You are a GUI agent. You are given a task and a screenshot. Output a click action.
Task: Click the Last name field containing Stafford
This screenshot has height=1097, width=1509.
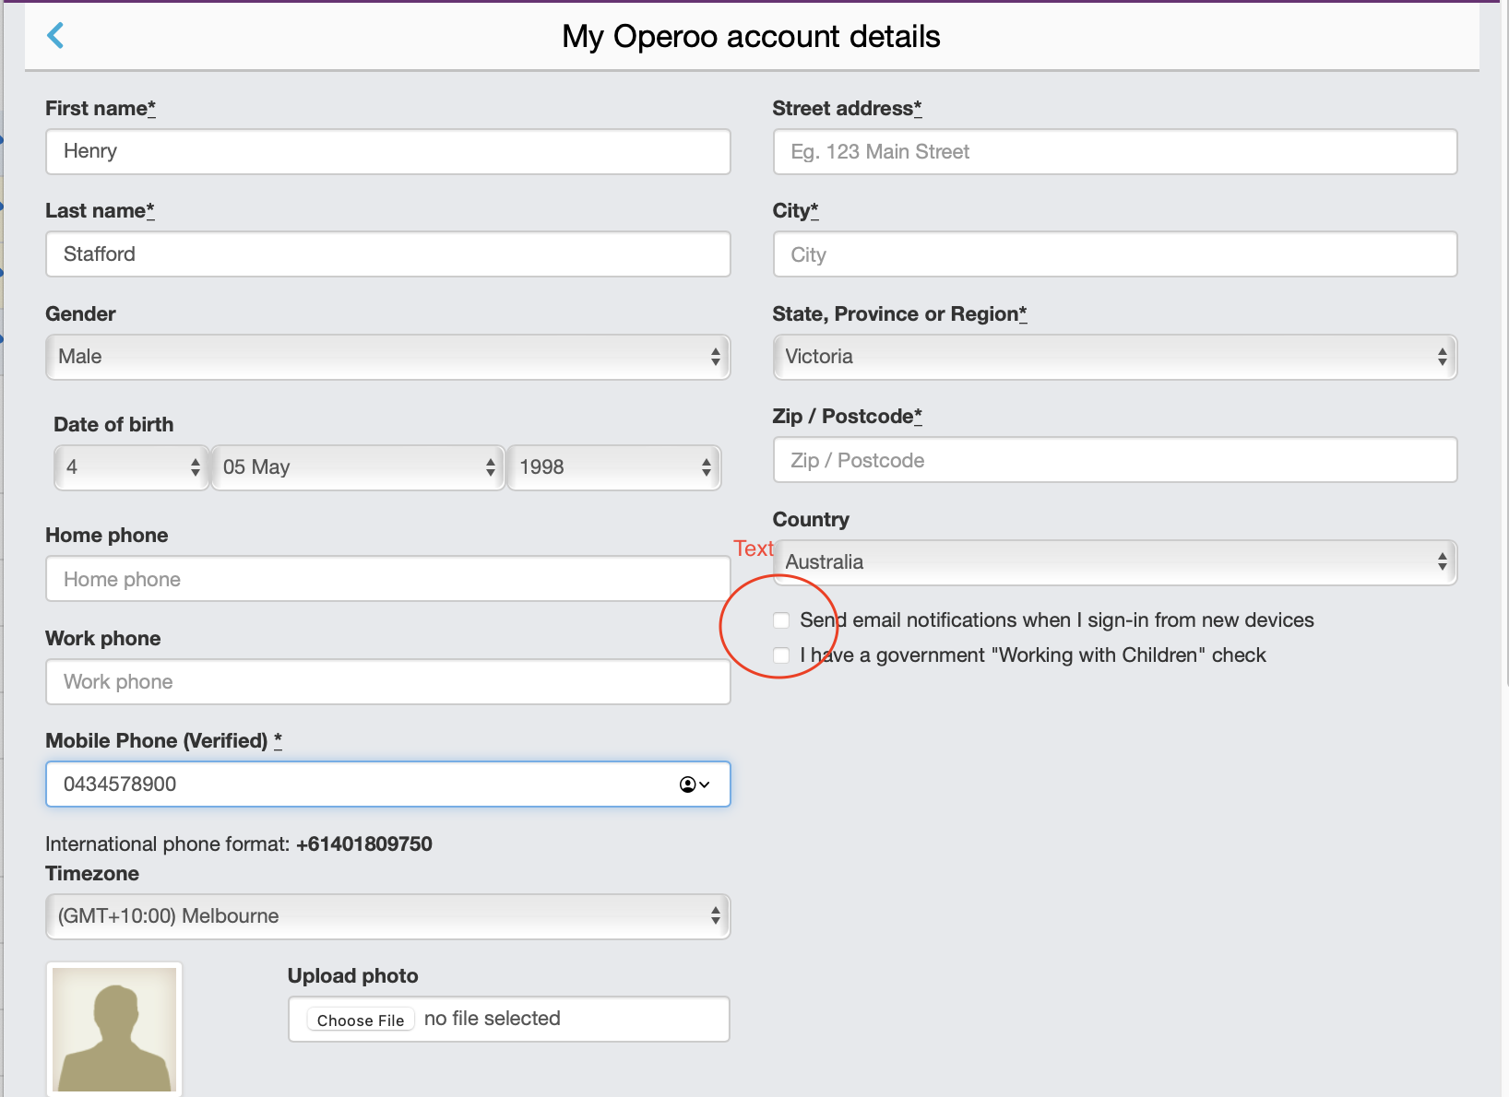tap(387, 254)
